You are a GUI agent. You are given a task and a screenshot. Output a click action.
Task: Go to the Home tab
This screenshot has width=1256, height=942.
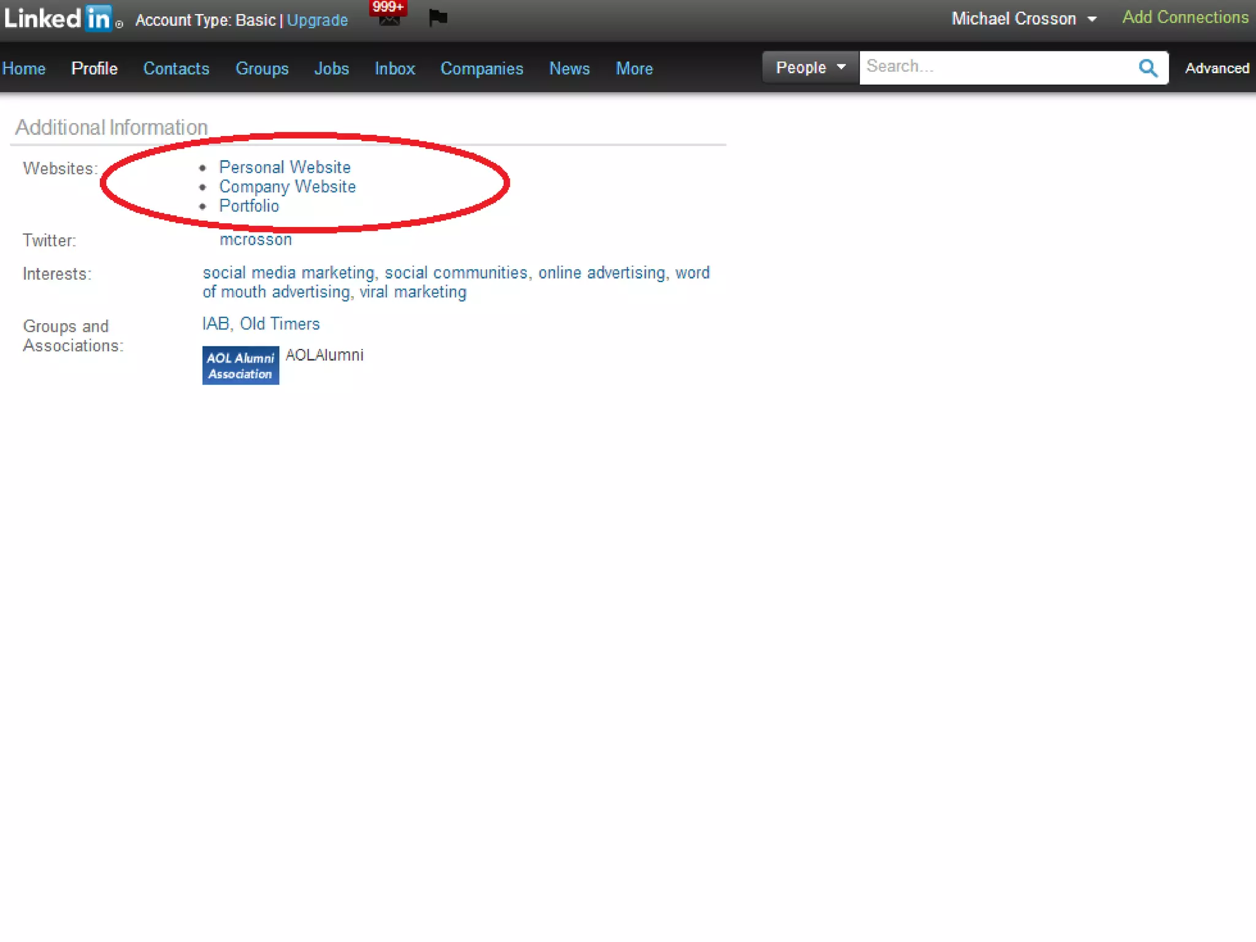[x=24, y=69]
